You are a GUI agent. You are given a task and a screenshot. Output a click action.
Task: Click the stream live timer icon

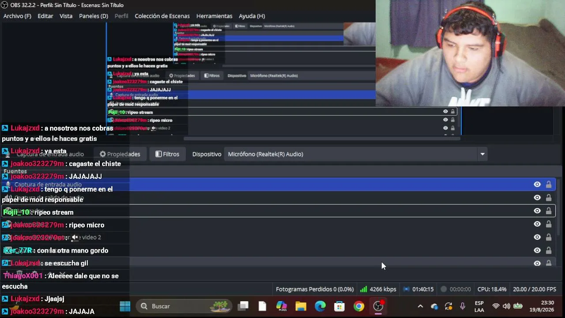tap(407, 289)
